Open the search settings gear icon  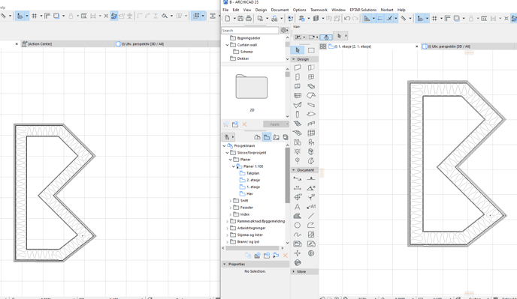(284, 30)
